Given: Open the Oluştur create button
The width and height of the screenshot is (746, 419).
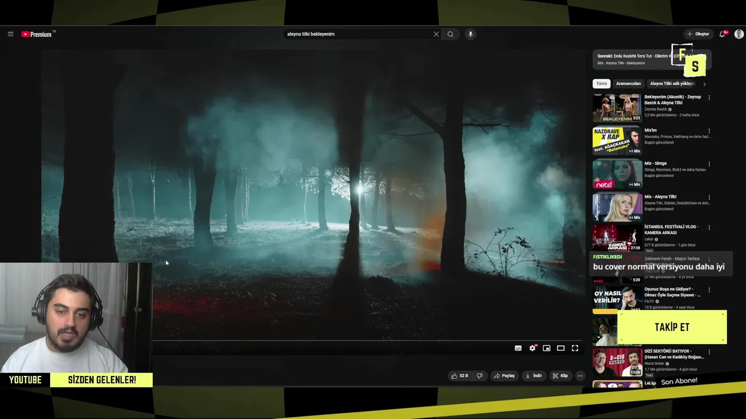Looking at the screenshot, I should (x=698, y=34).
